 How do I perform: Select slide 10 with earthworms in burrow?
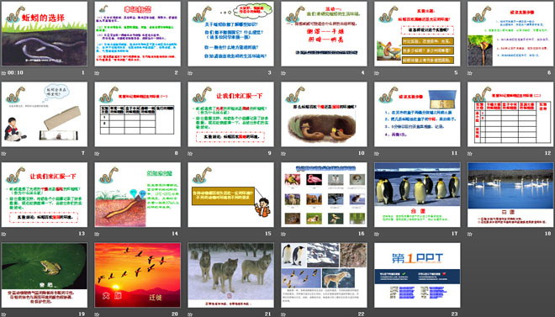tap(325, 114)
